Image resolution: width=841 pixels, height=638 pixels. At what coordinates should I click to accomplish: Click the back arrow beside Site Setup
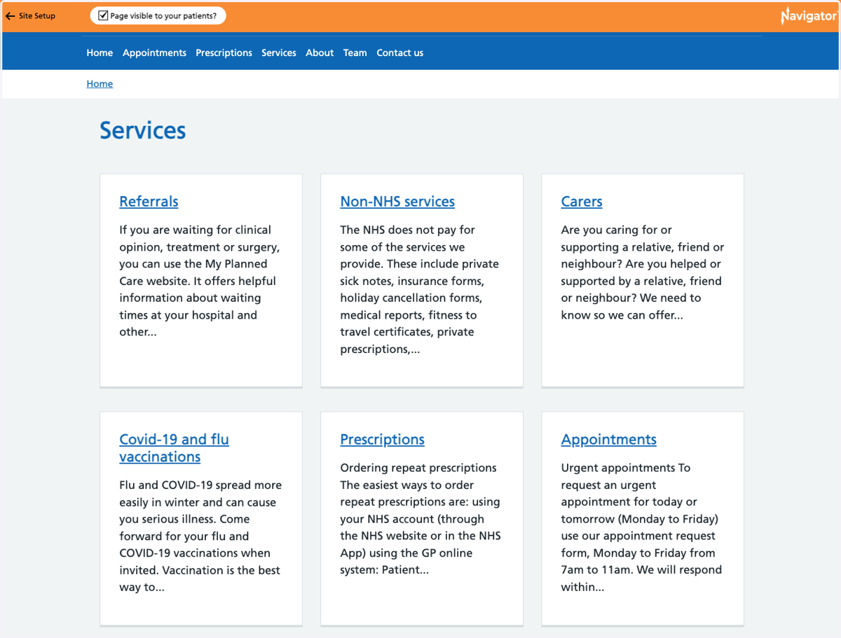tap(10, 16)
